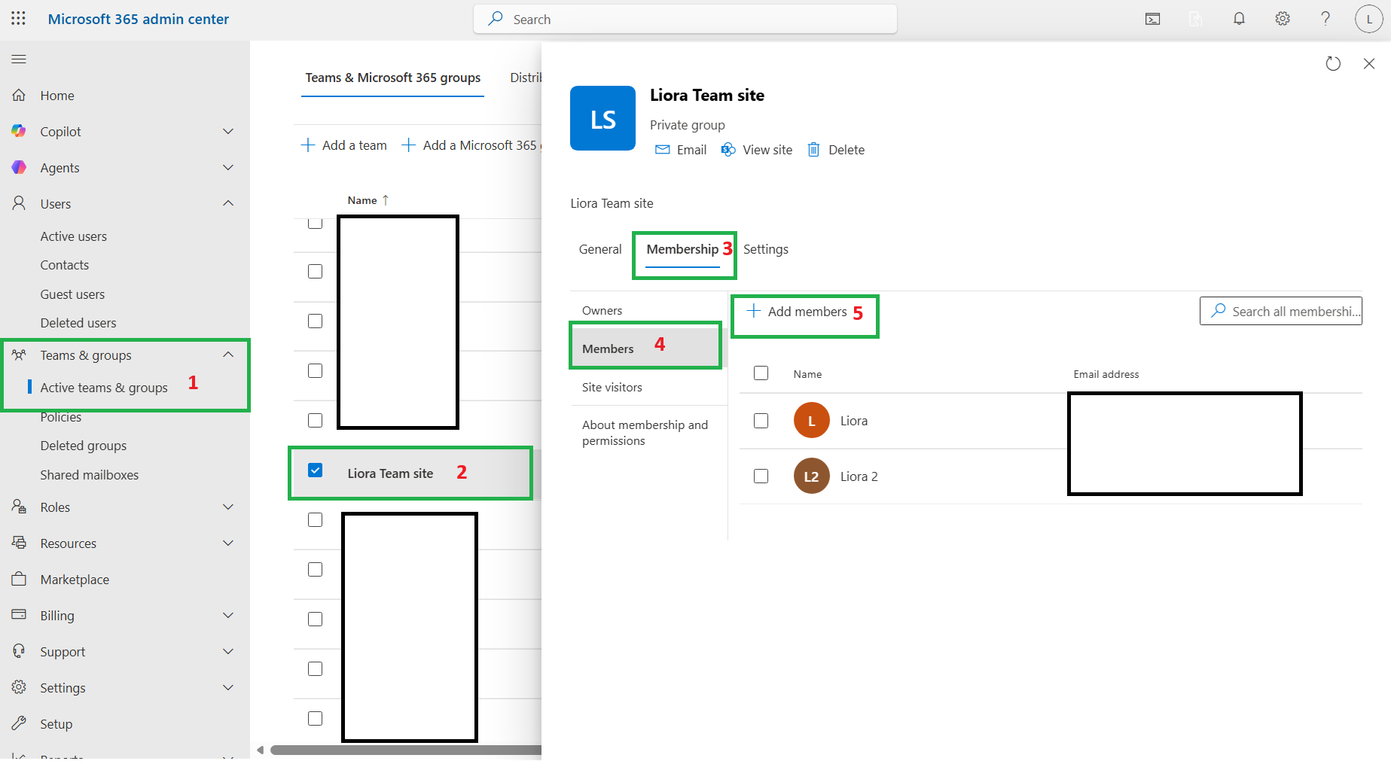
Task: Click the Users person icon
Action: tap(19, 204)
